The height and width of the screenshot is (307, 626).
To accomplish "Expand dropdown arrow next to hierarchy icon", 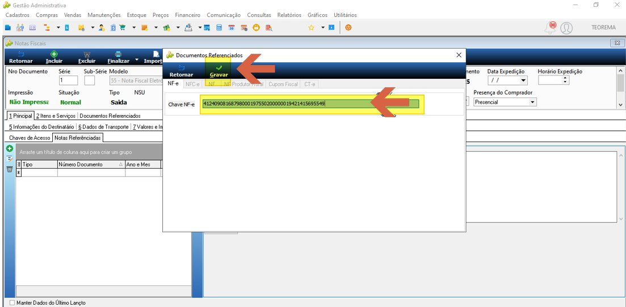I will (58, 28).
